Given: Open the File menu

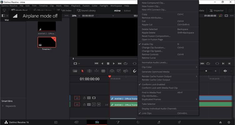Looking at the screenshot, I should point(21,6).
